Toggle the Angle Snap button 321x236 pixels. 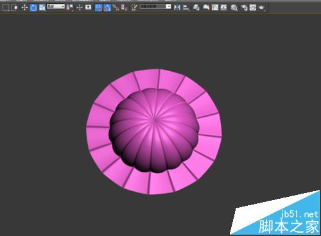coord(107,8)
